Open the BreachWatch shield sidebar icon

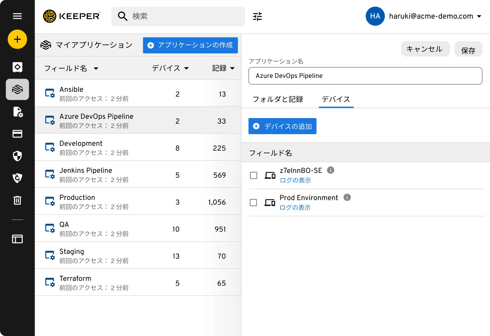17,178
